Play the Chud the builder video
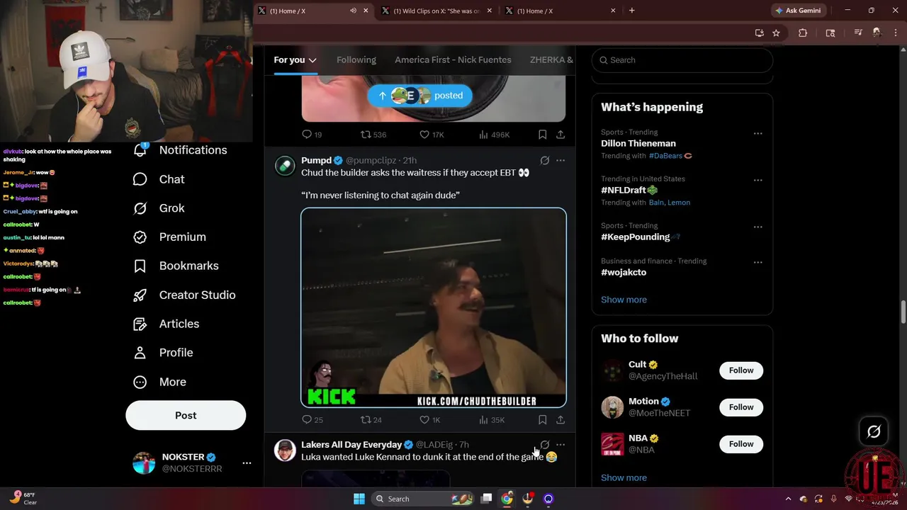This screenshot has width=907, height=510. click(x=434, y=308)
